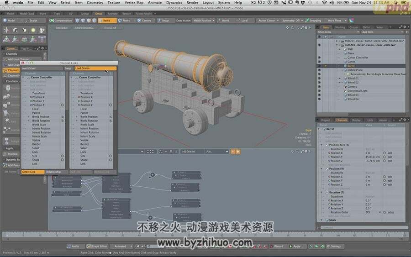Viewport: 411px width, 257px height.
Task: Open the Graph Editor
Action: pyautogui.click(x=97, y=247)
